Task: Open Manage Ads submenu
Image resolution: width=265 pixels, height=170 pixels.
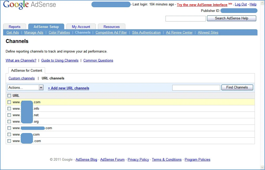Action: [34, 33]
